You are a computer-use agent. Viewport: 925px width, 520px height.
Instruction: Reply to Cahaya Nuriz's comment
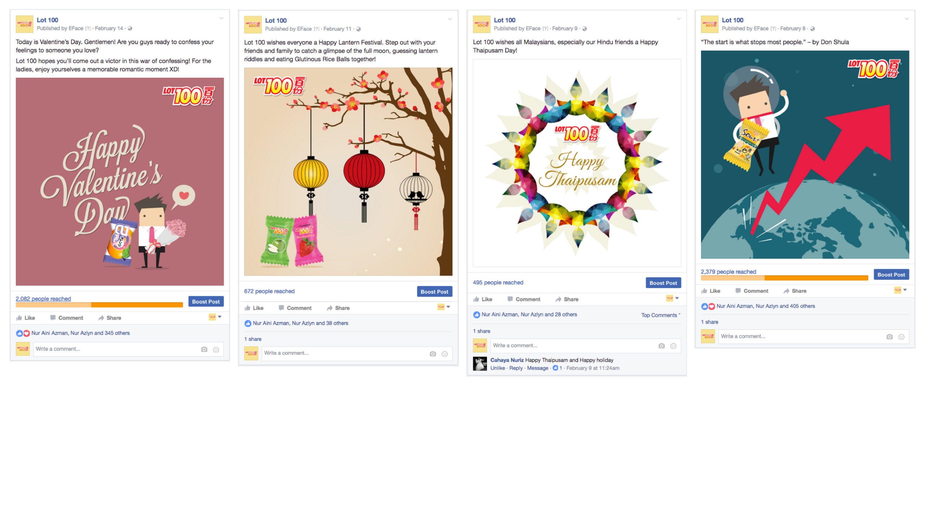[516, 368]
